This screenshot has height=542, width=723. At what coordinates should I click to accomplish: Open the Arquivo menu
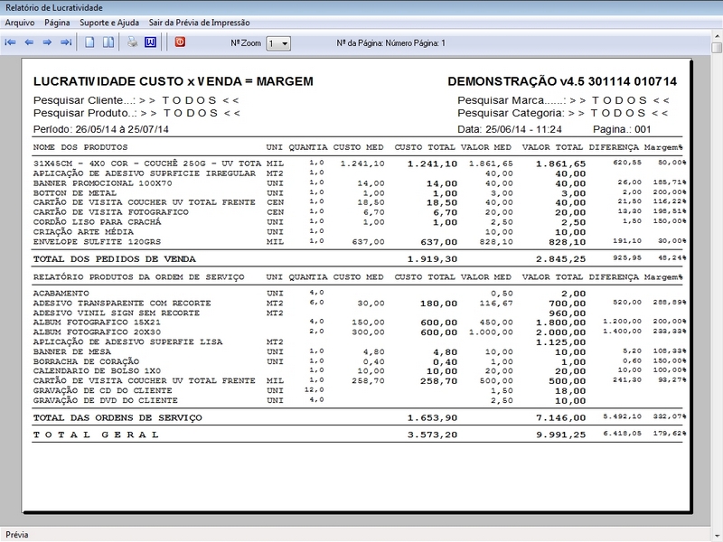click(x=19, y=22)
